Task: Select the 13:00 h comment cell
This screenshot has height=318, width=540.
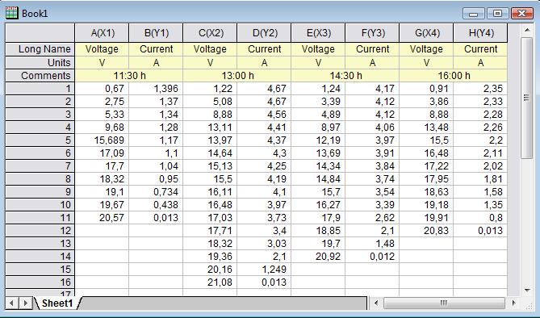Action: [x=237, y=75]
